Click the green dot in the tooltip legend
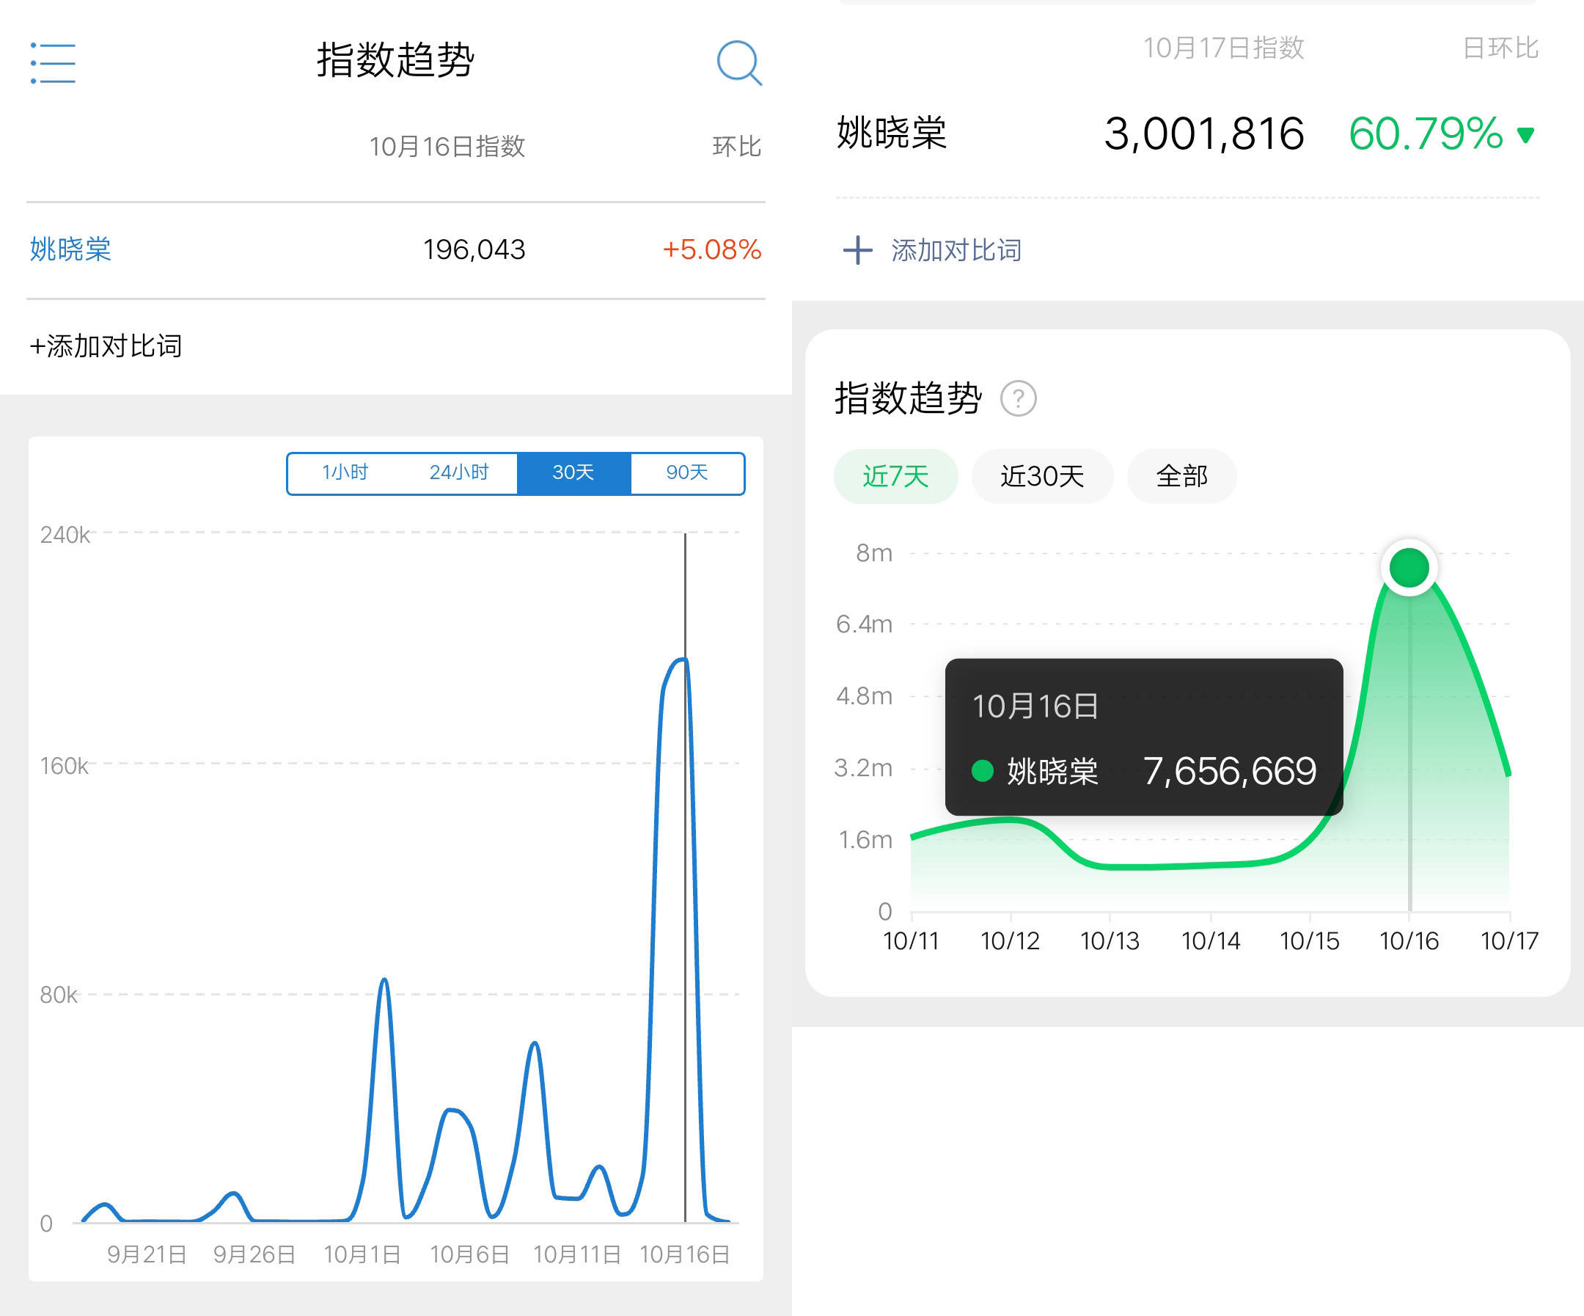Viewport: 1584px width, 1316px height. (983, 772)
